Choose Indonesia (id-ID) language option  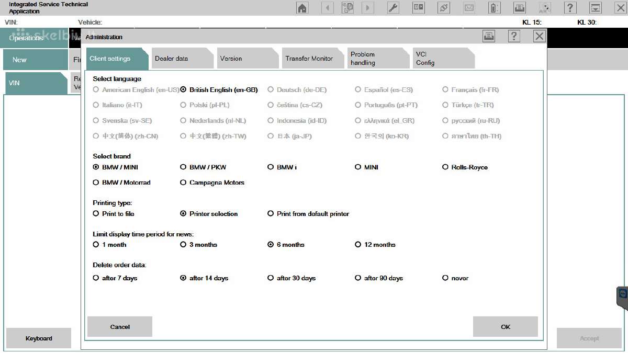coord(297,121)
